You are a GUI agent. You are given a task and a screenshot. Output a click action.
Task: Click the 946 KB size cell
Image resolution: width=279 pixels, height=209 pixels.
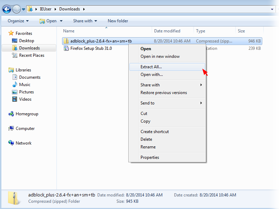pyautogui.click(x=255, y=41)
